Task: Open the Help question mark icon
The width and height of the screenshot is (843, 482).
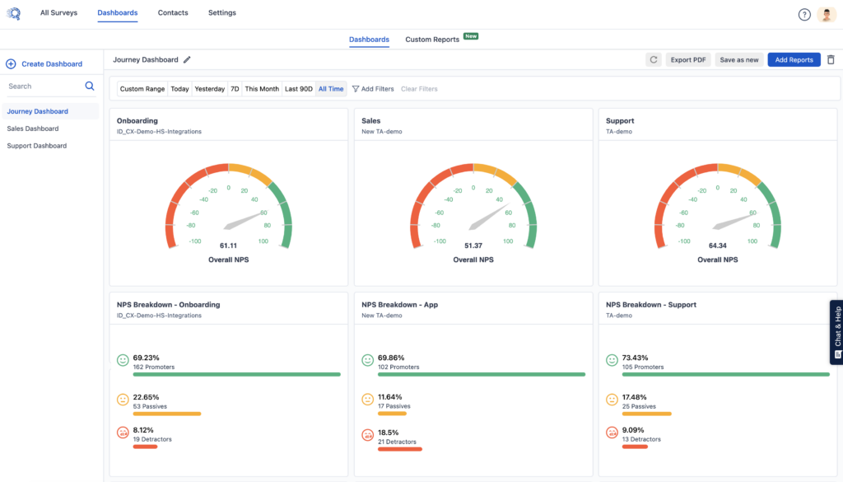Action: pyautogui.click(x=804, y=14)
